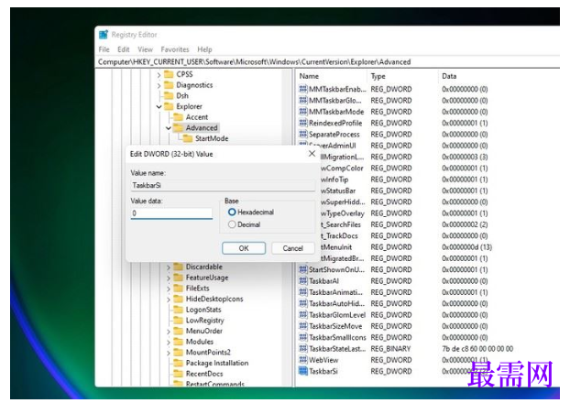The image size is (570, 403).
Task: Select the Package Installation key
Action: click(217, 363)
